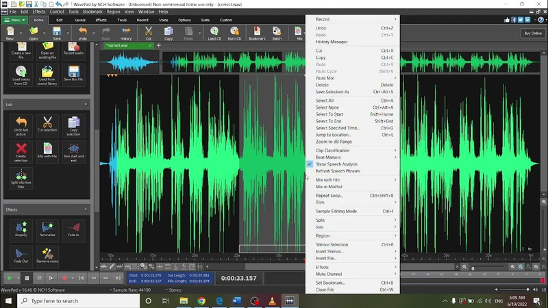Expand the Record submenu in context menu

pyautogui.click(x=353, y=19)
